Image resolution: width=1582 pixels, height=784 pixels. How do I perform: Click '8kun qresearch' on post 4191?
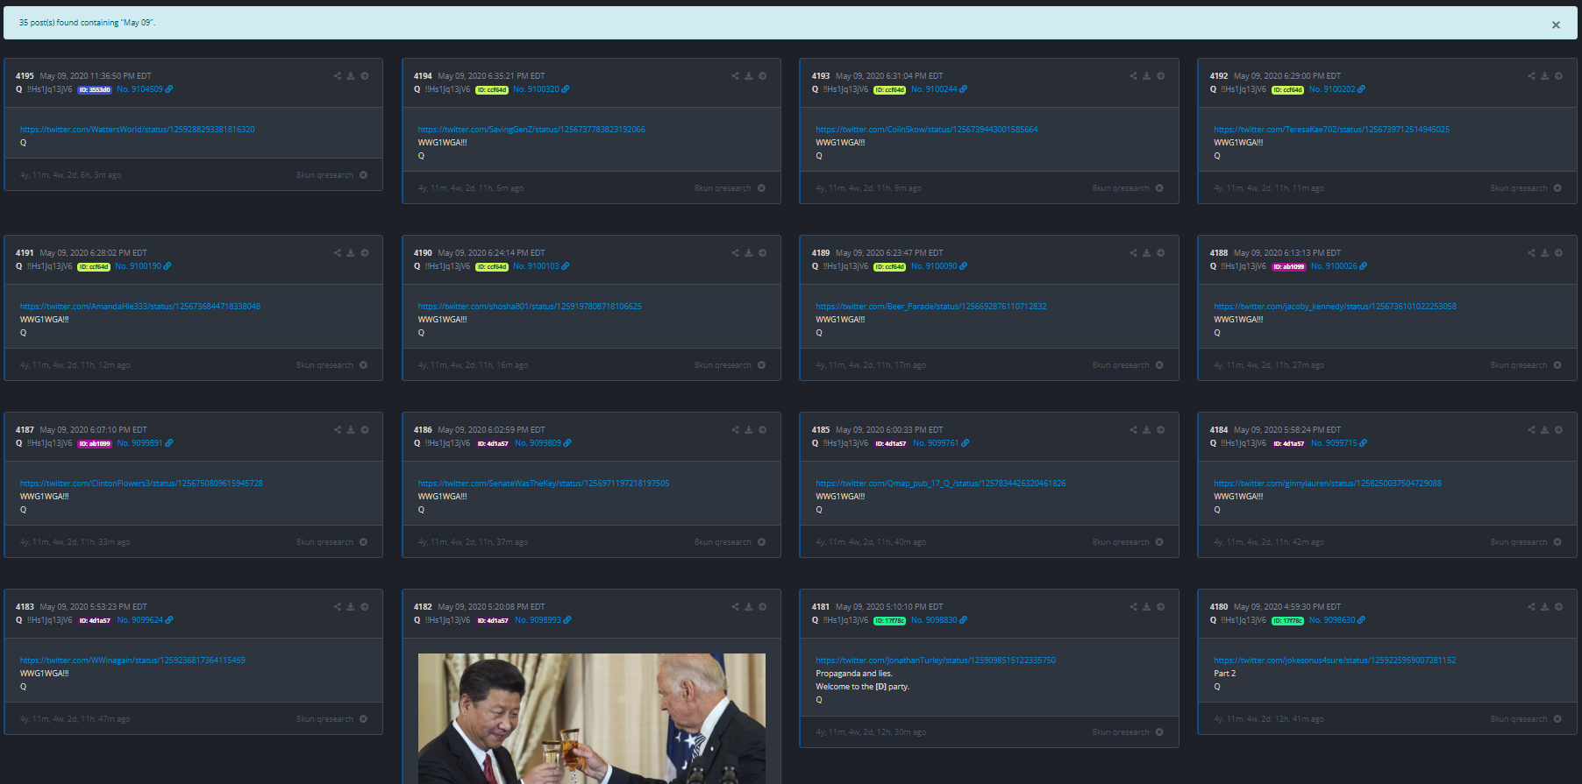(324, 365)
